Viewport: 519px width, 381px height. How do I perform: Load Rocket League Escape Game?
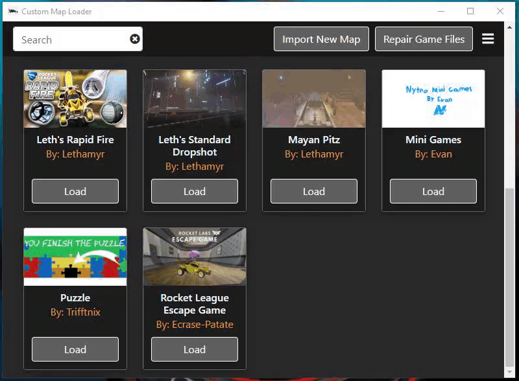[x=194, y=349]
